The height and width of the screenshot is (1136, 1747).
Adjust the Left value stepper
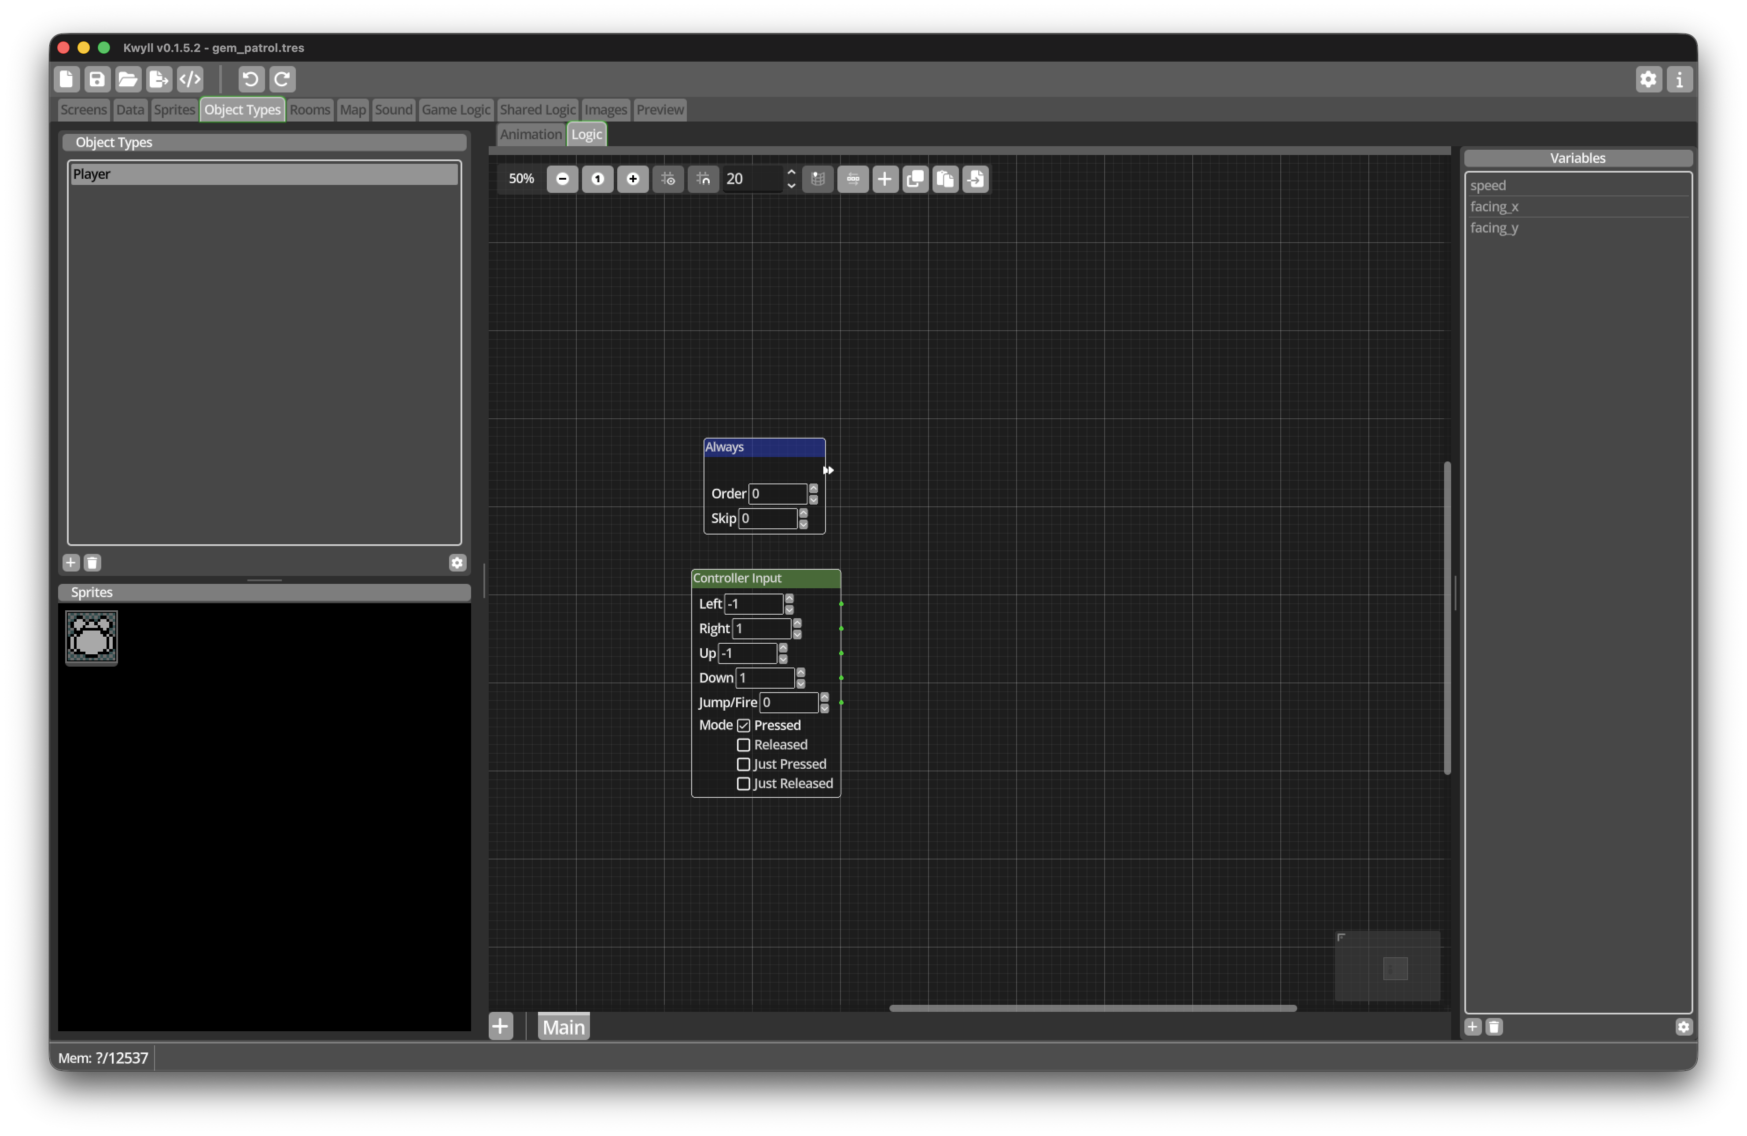tap(789, 604)
